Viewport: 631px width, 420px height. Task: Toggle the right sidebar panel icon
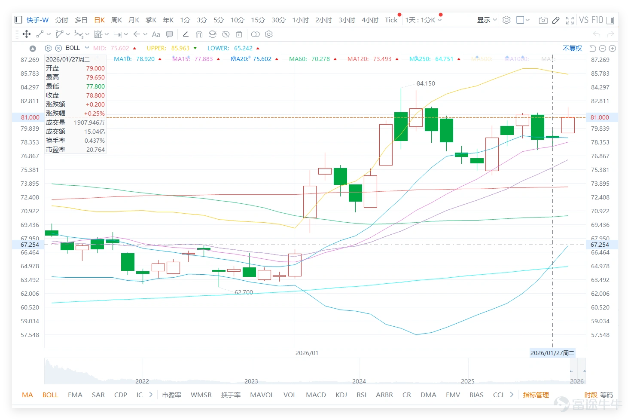[x=611, y=20]
